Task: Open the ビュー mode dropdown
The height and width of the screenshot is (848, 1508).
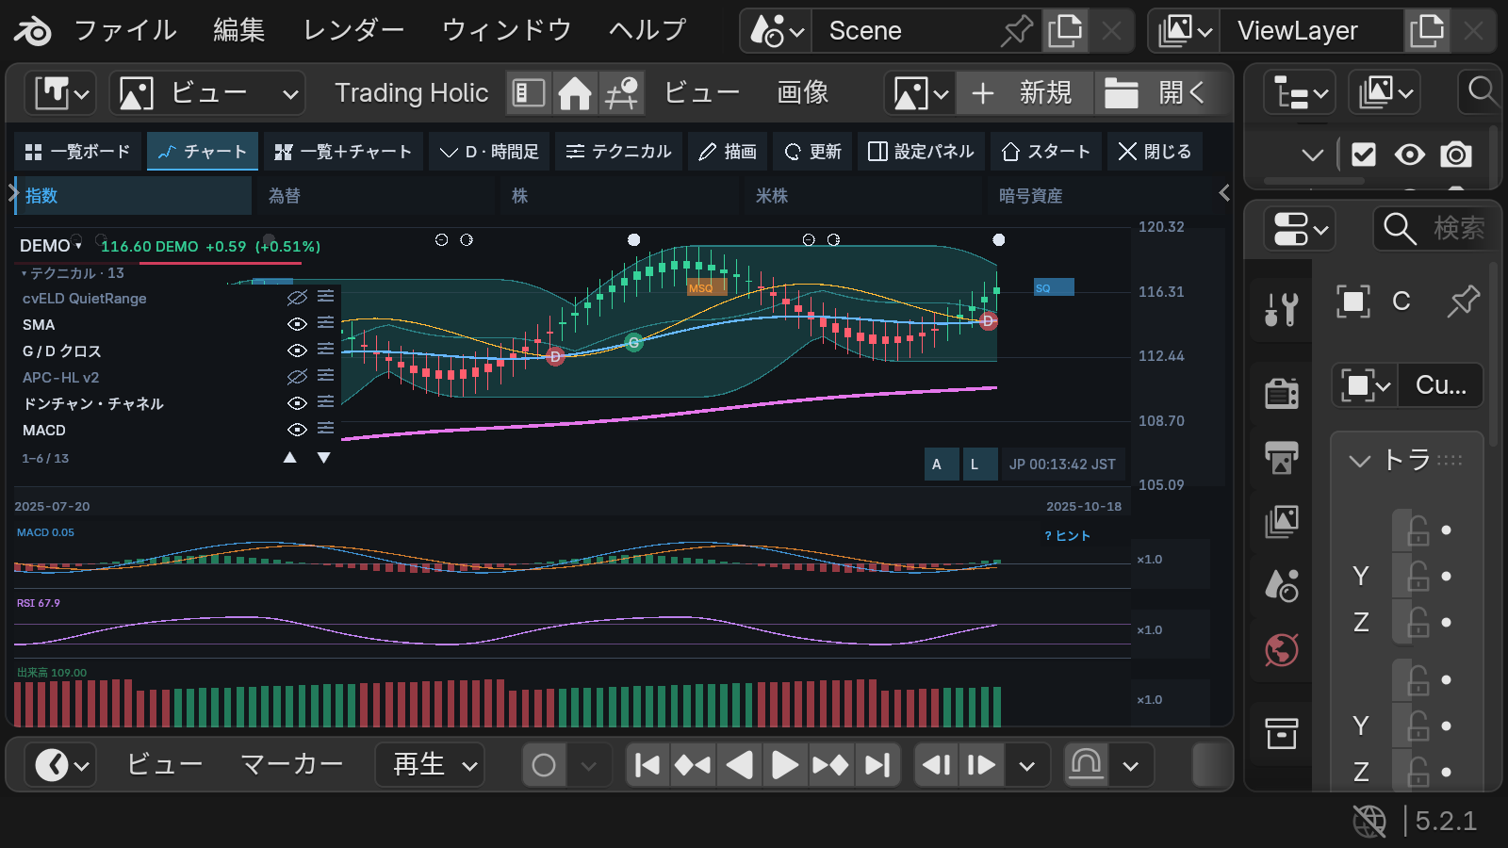Action: point(208,93)
